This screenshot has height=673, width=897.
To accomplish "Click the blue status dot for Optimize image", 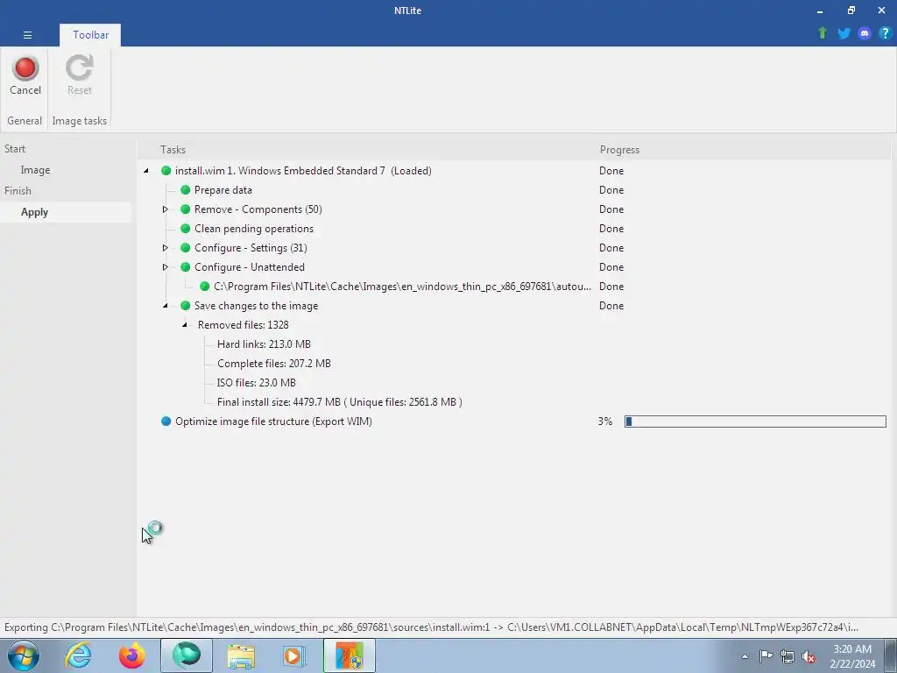I will click(x=166, y=422).
